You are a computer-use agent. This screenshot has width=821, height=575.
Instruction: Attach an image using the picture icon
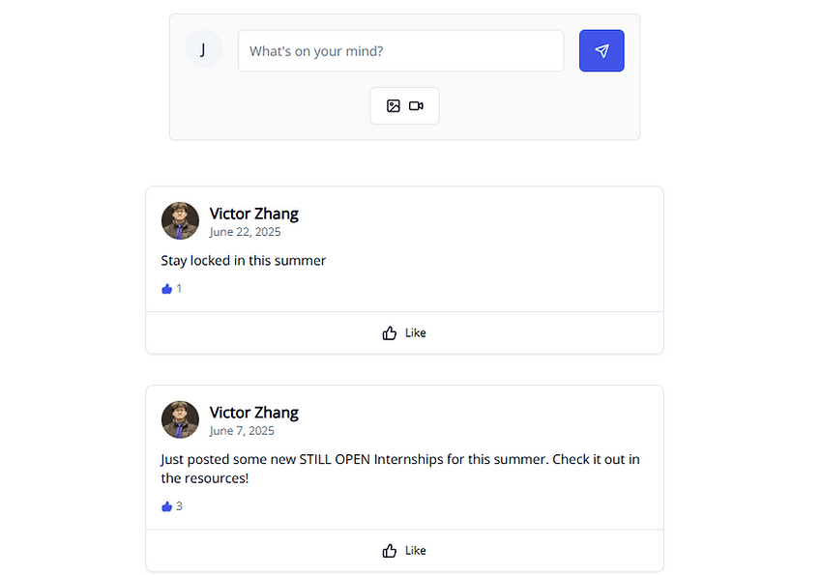394,105
